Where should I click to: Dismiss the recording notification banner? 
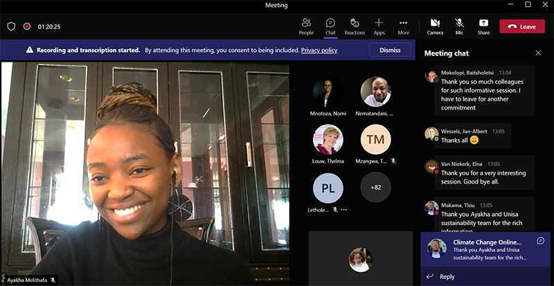[x=390, y=50]
